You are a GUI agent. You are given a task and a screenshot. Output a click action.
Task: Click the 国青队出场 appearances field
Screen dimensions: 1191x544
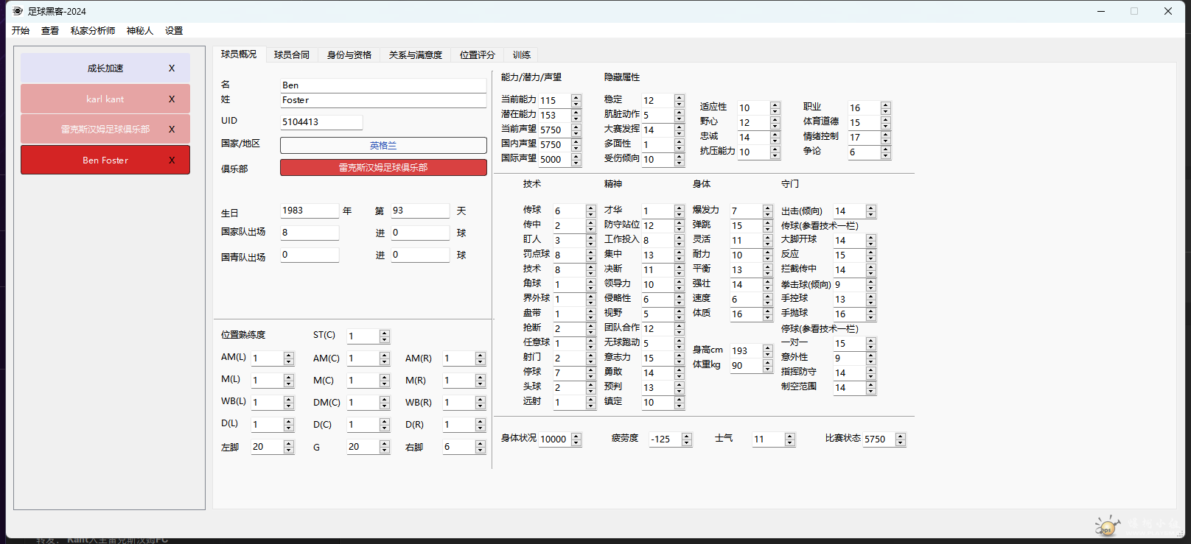pos(310,255)
